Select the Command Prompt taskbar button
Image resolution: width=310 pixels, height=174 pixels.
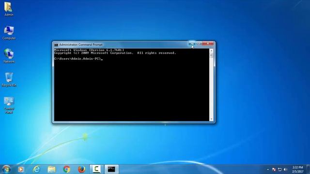[111, 169]
